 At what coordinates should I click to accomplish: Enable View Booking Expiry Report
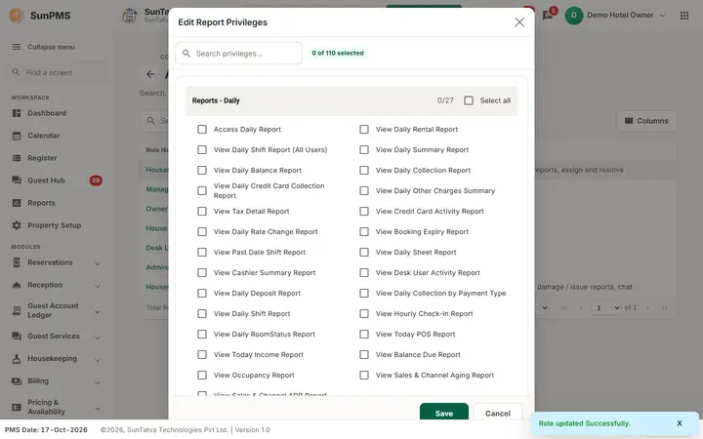click(364, 231)
